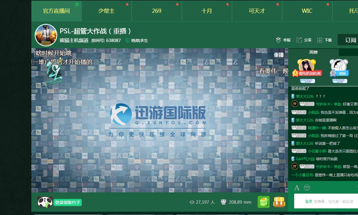The image size is (358, 215).
Task: Click the chat message 听说第一把掉了
Action: tap(328, 144)
